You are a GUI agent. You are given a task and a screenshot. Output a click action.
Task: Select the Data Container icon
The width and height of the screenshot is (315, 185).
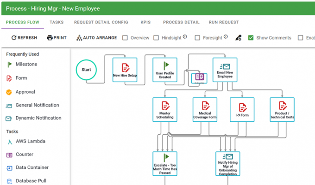point(9,168)
